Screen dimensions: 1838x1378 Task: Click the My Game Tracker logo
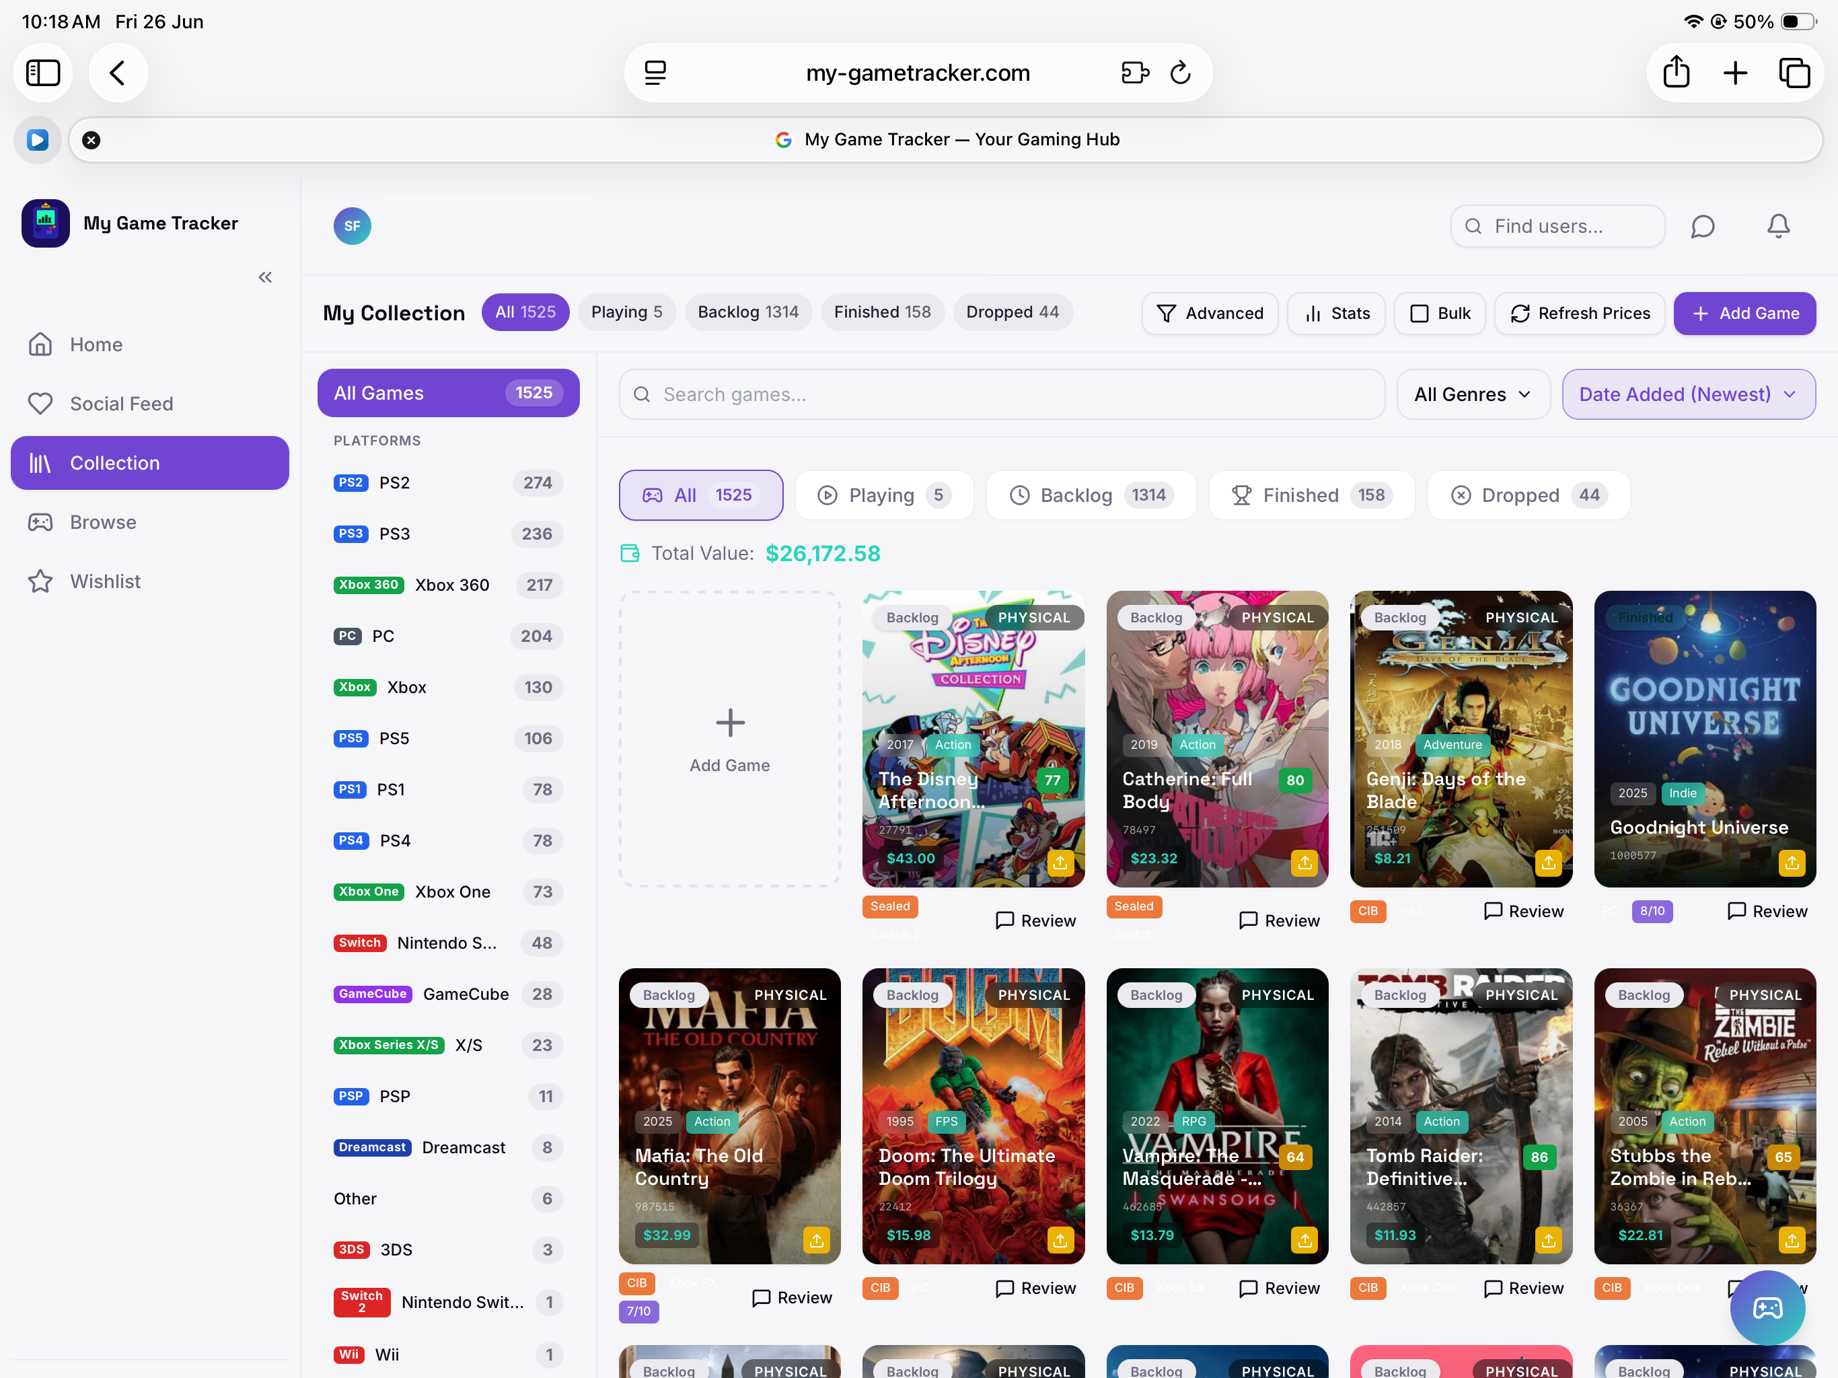pyautogui.click(x=46, y=223)
